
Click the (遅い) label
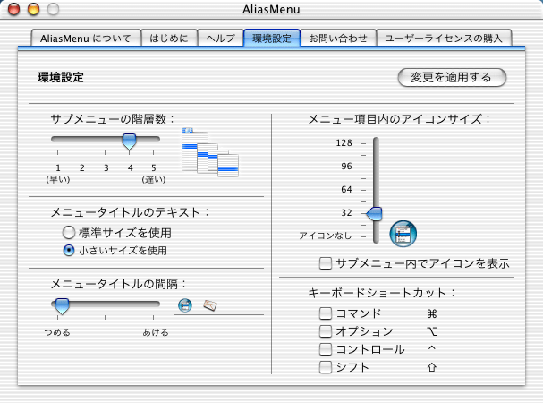[154, 179]
